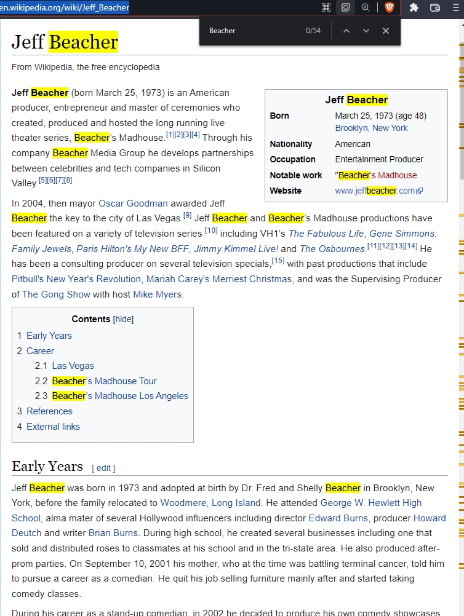Jump to 'Early Years' in Contents
Screen dimensions: 464x616
point(49,336)
